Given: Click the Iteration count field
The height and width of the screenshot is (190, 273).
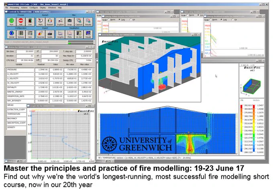Looking at the screenshot, I should (x=25, y=56).
